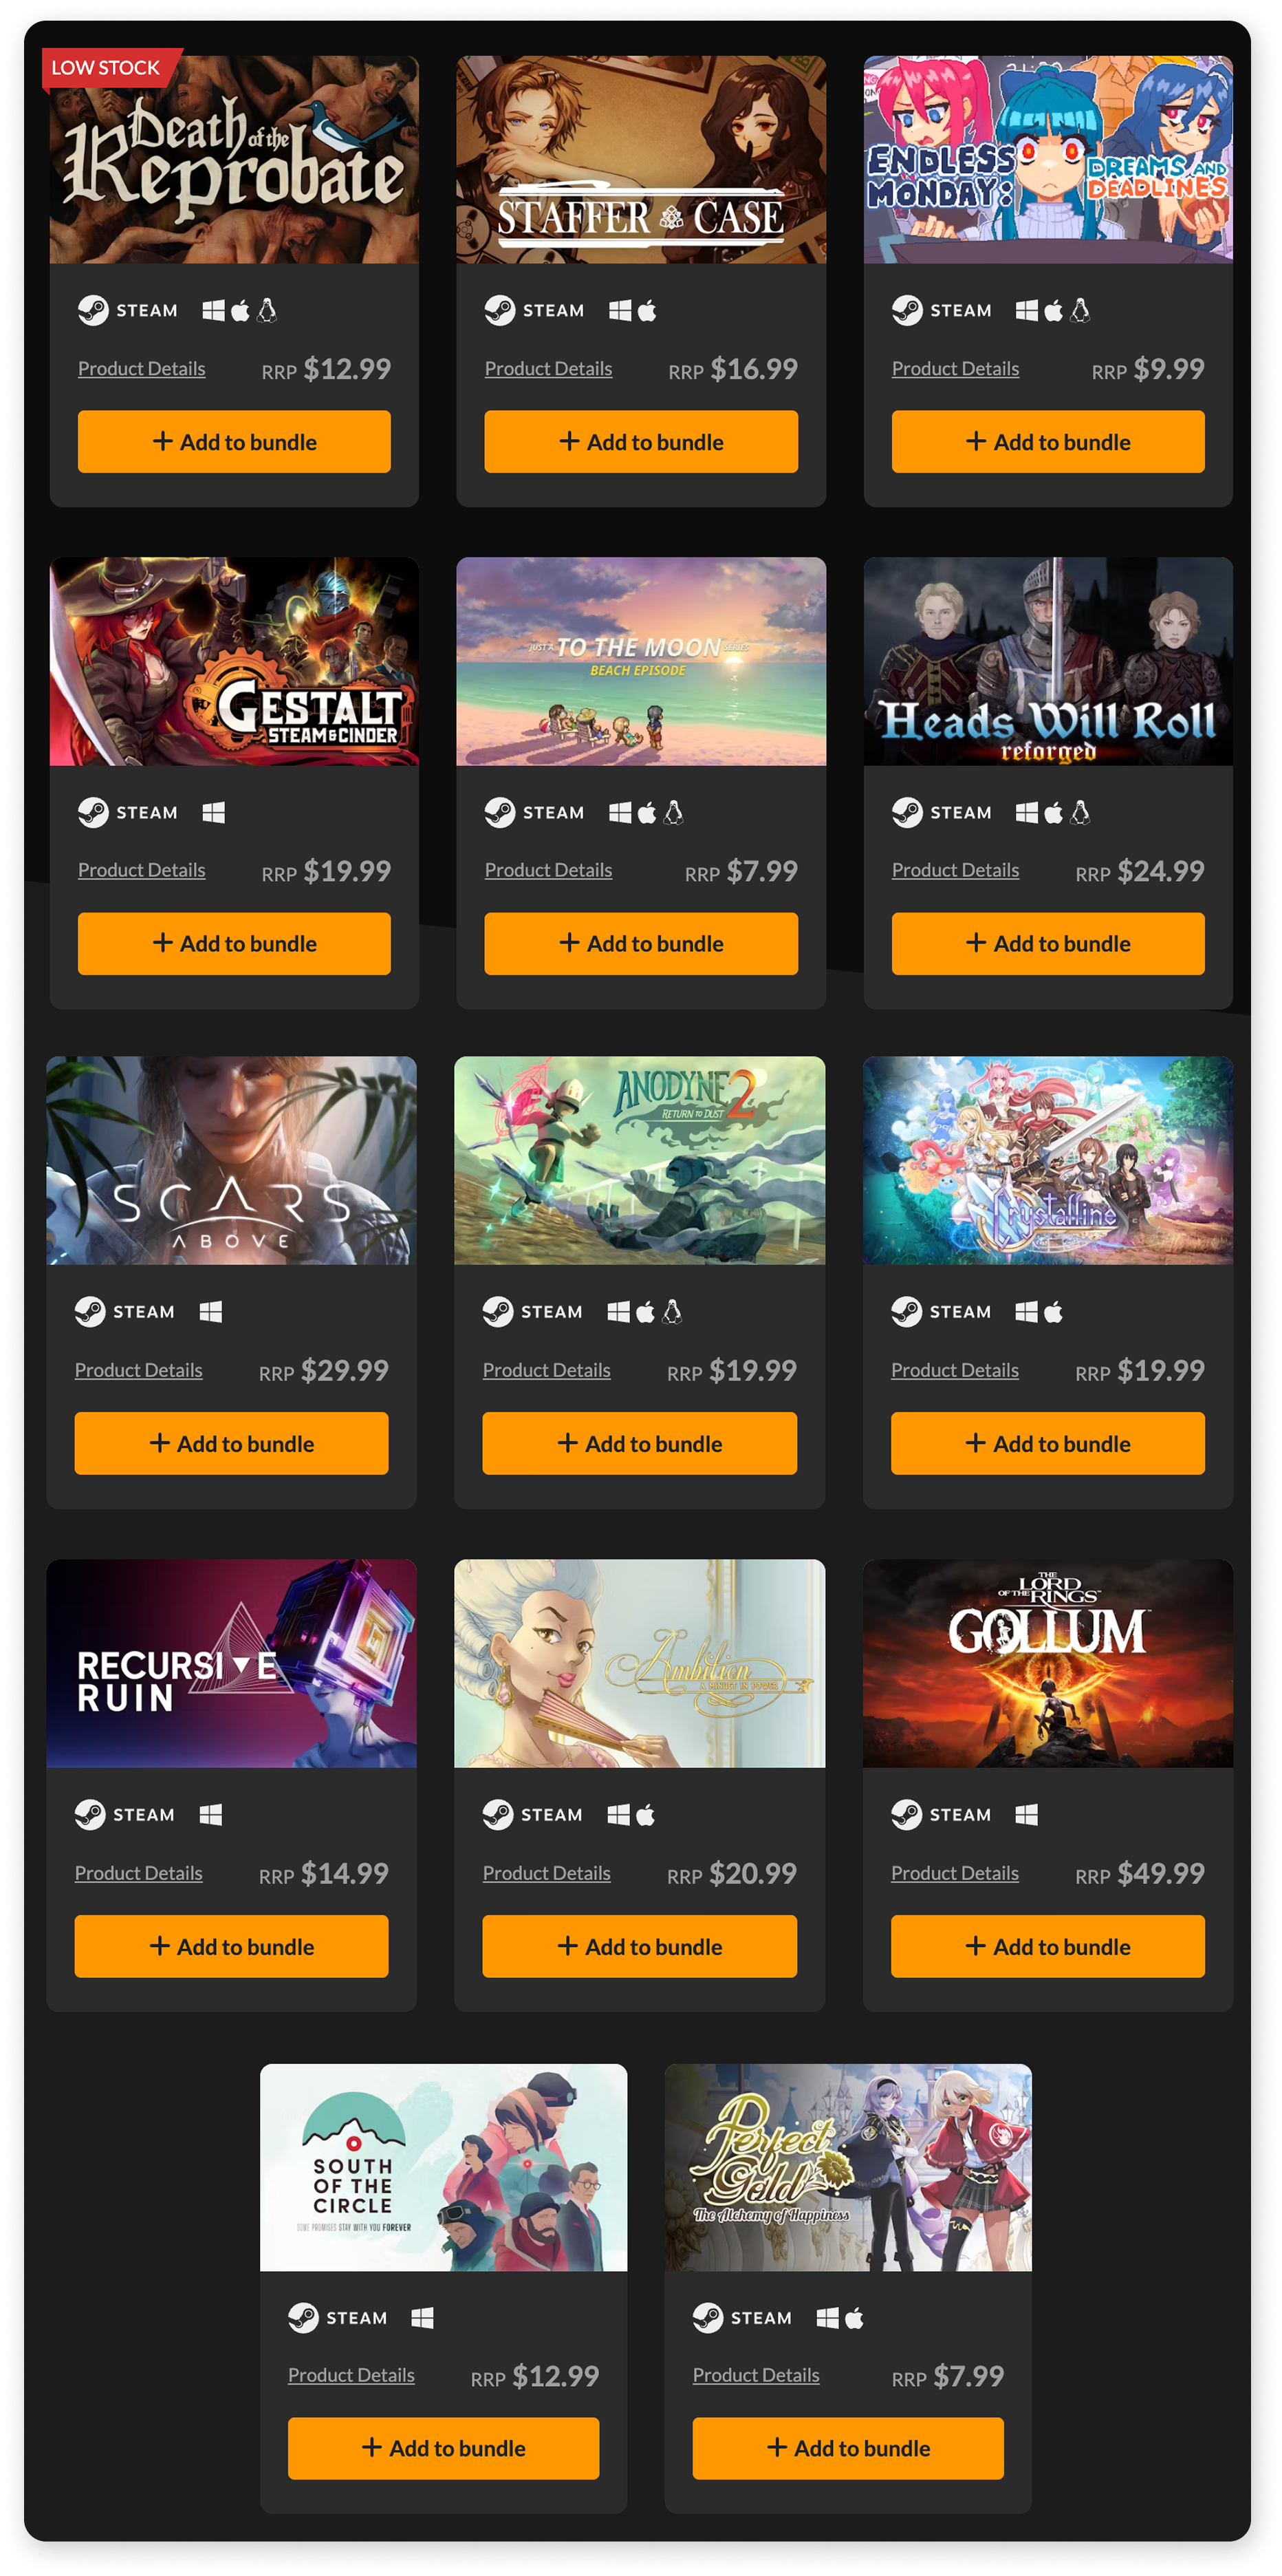1282x2576 pixels.
Task: Click Apple icon on Staffer Case card
Action: [x=647, y=311]
